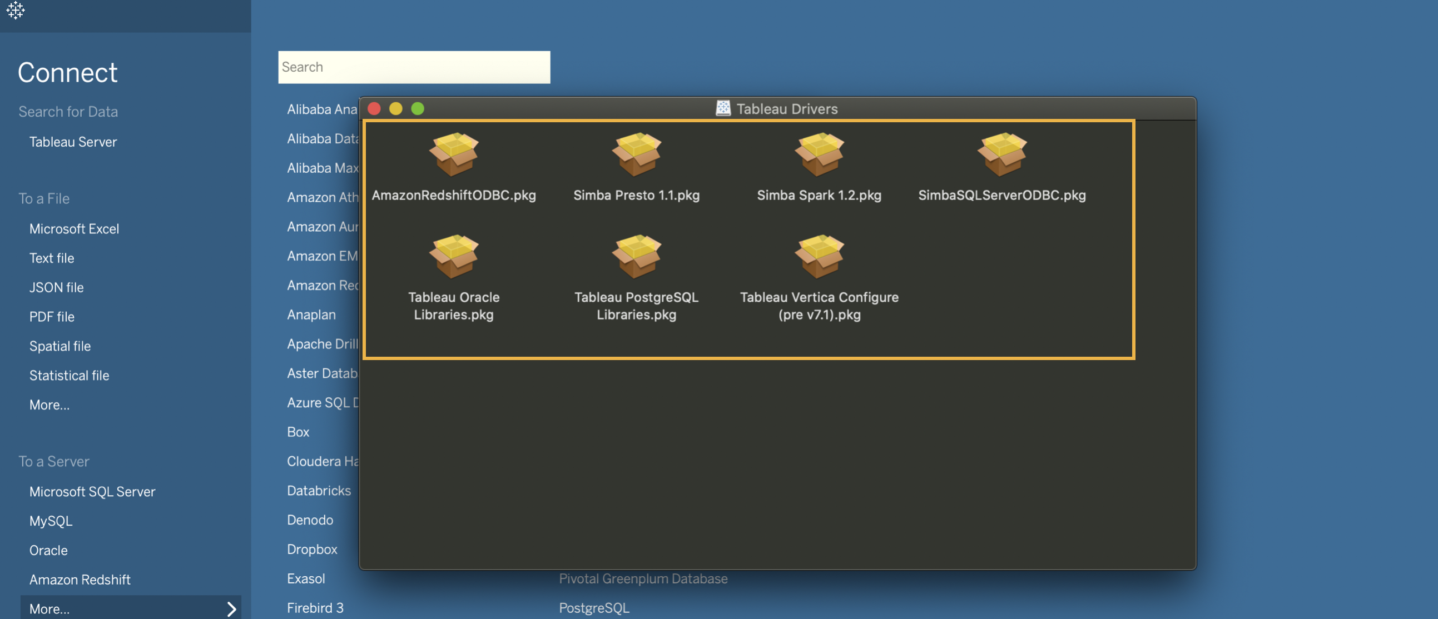The width and height of the screenshot is (1438, 619).
Task: Select Amazon Redshift under To a Server
Action: click(x=79, y=580)
